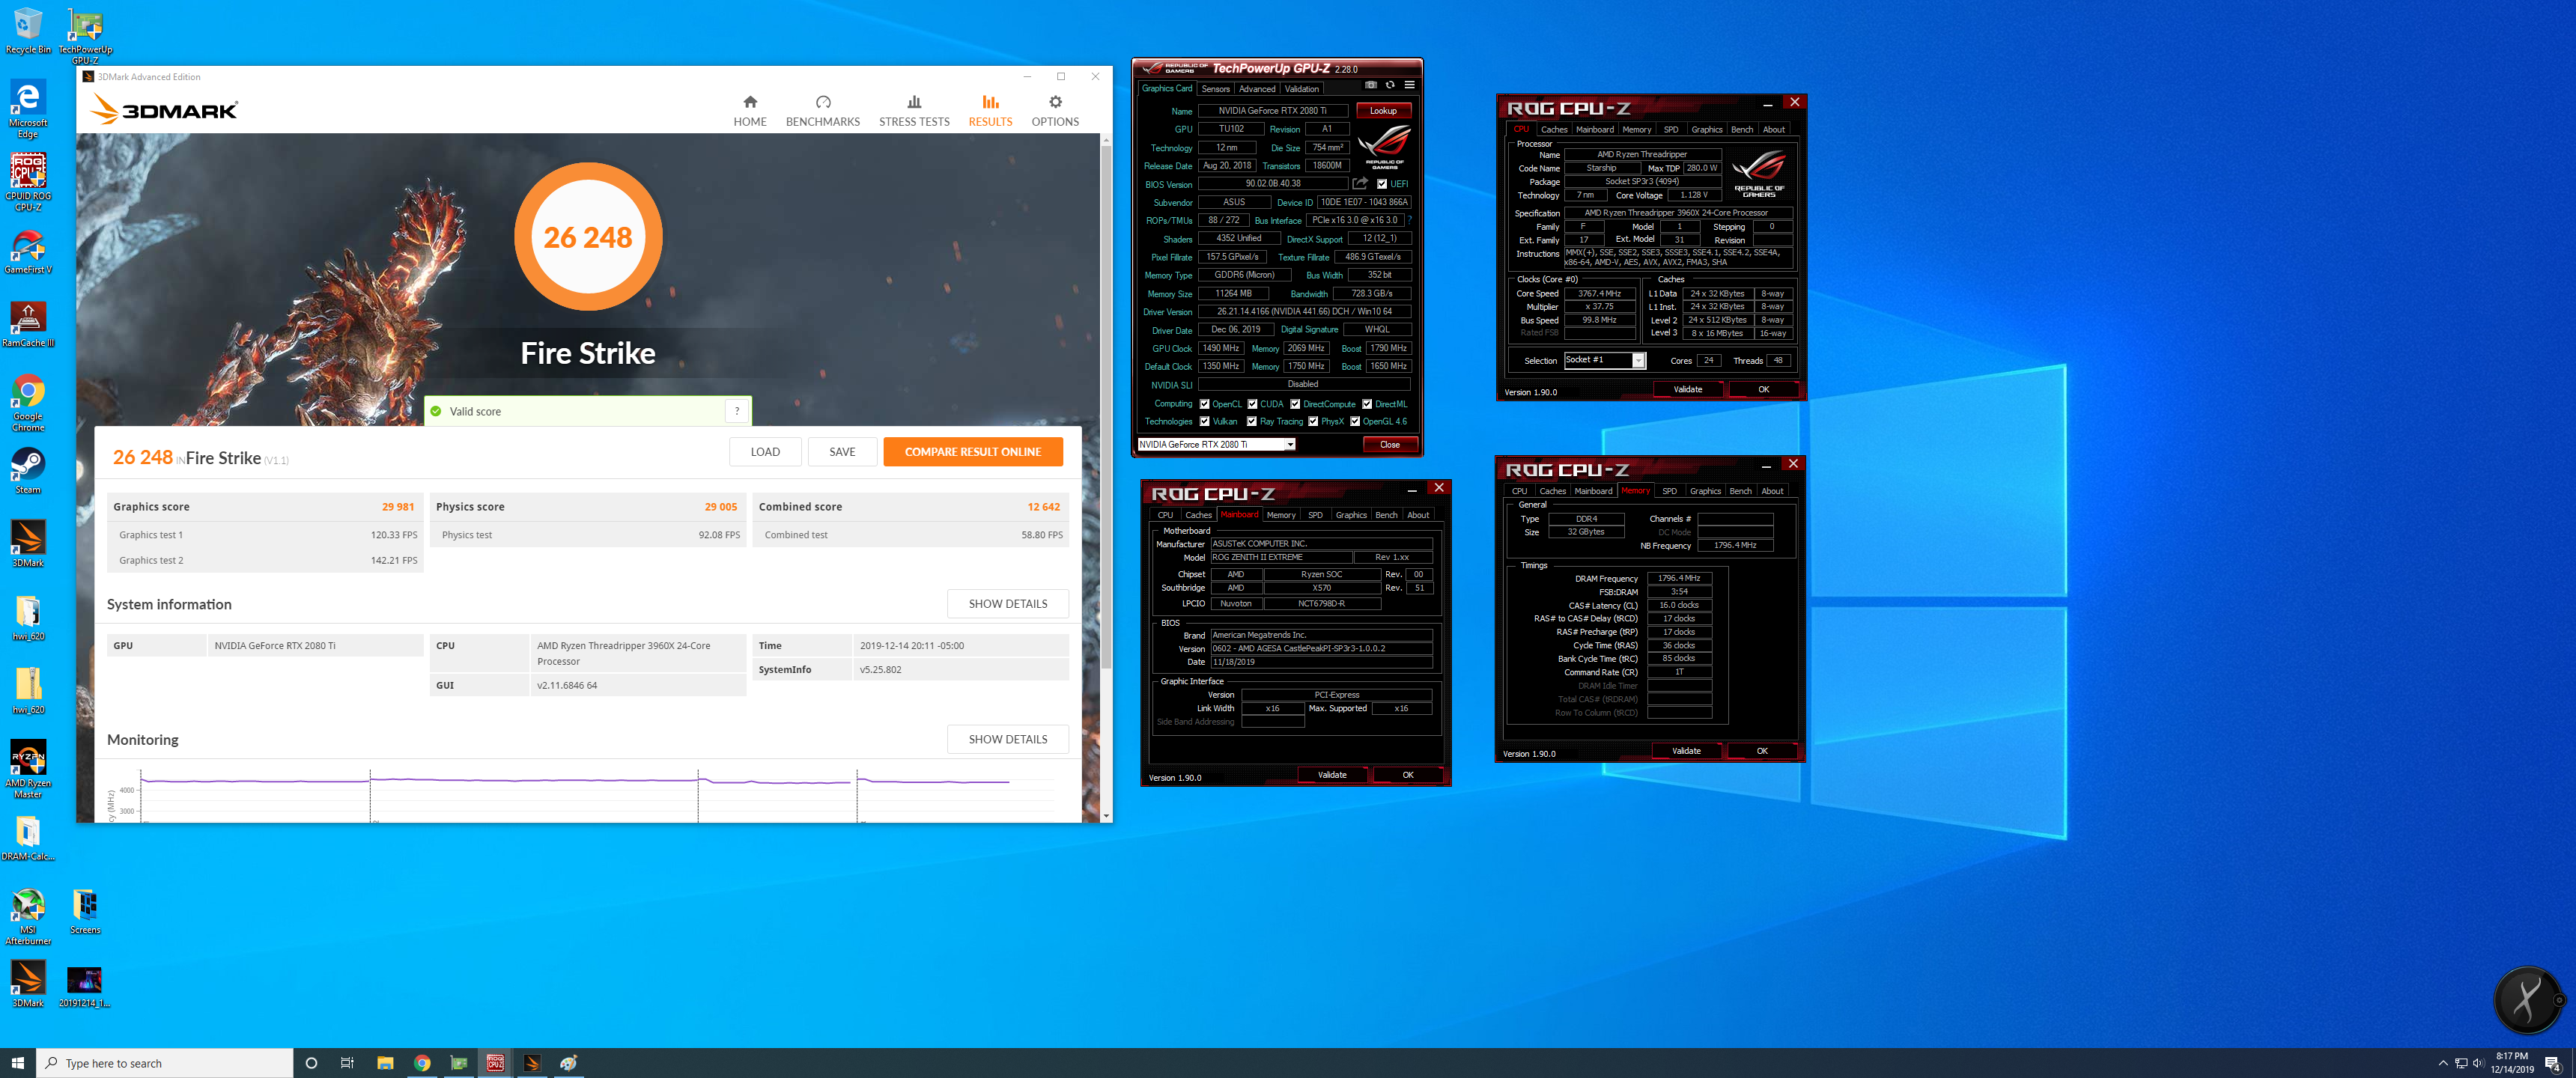Toggle the DirectCompute checkbox

click(1295, 404)
